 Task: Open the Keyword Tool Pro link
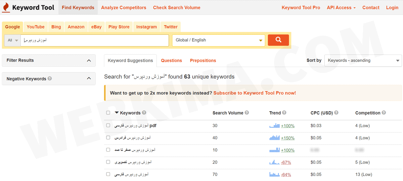click(x=301, y=7)
